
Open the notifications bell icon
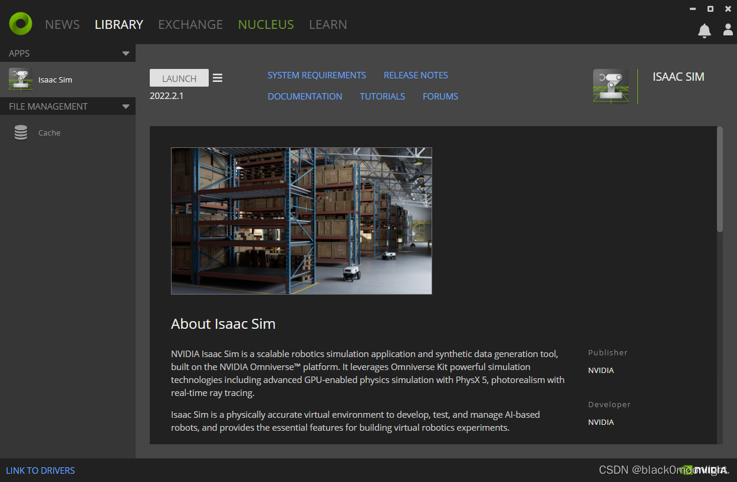(704, 31)
